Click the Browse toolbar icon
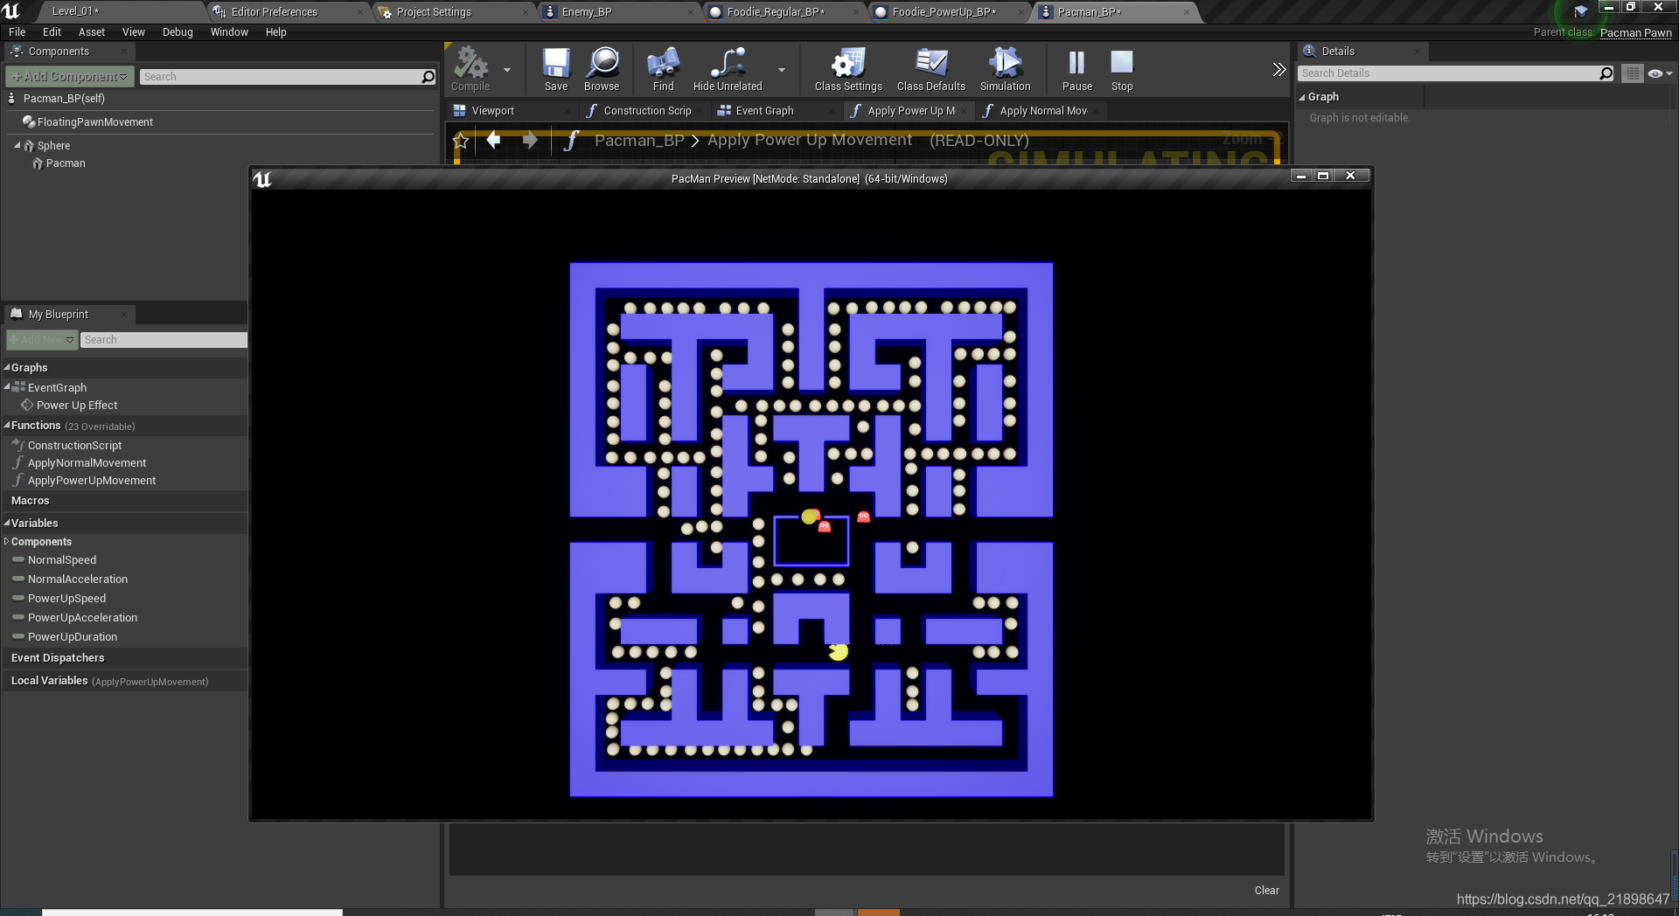The height and width of the screenshot is (916, 1679). point(602,69)
